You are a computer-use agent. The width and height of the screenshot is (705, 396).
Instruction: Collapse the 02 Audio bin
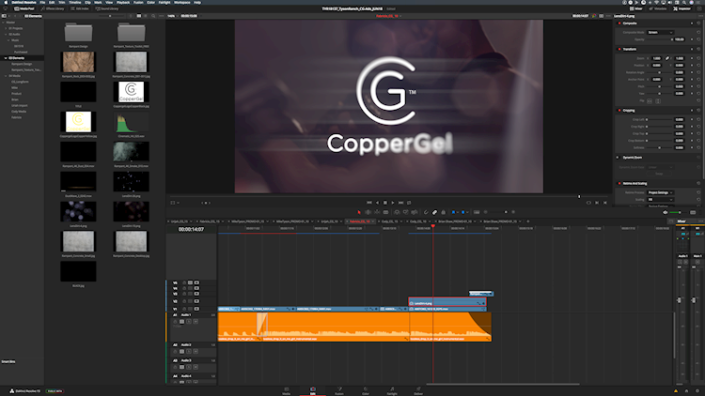pyautogui.click(x=6, y=34)
